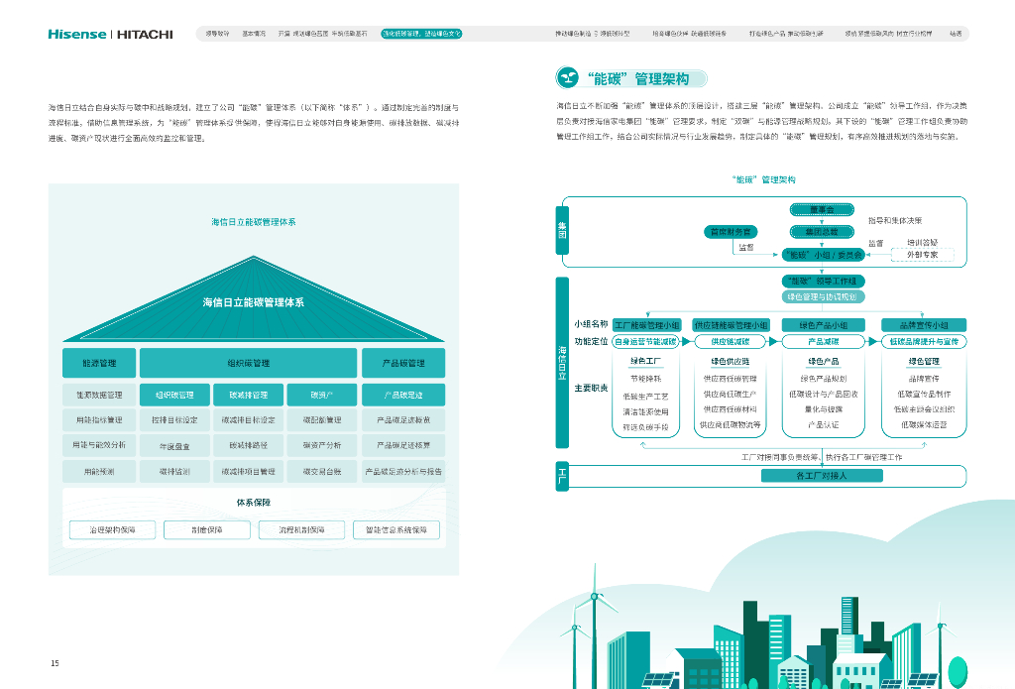Click the 工厂能碳管理小组 header
This screenshot has width=1015, height=689.
(646, 325)
